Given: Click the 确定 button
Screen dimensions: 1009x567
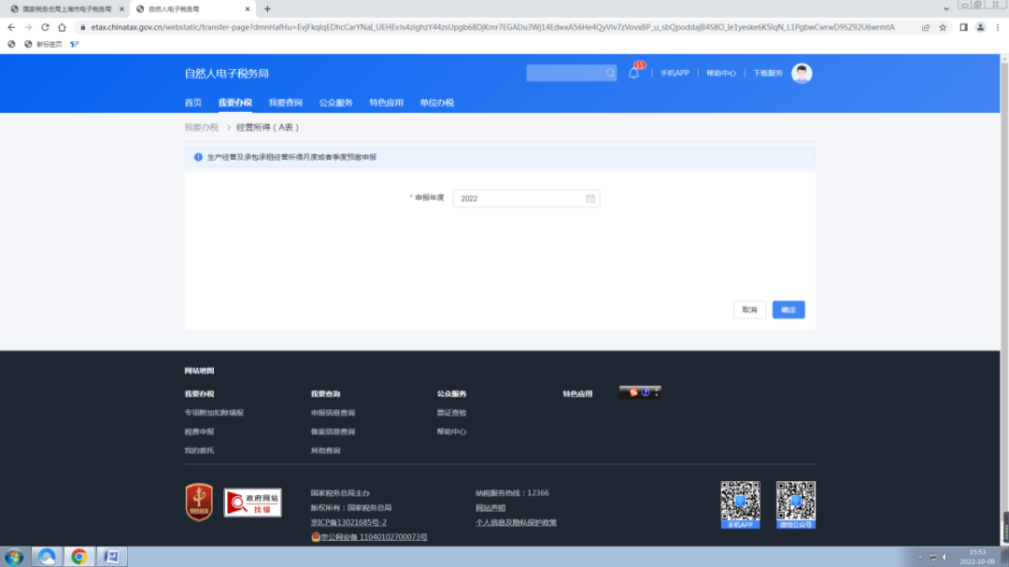Looking at the screenshot, I should point(789,309).
